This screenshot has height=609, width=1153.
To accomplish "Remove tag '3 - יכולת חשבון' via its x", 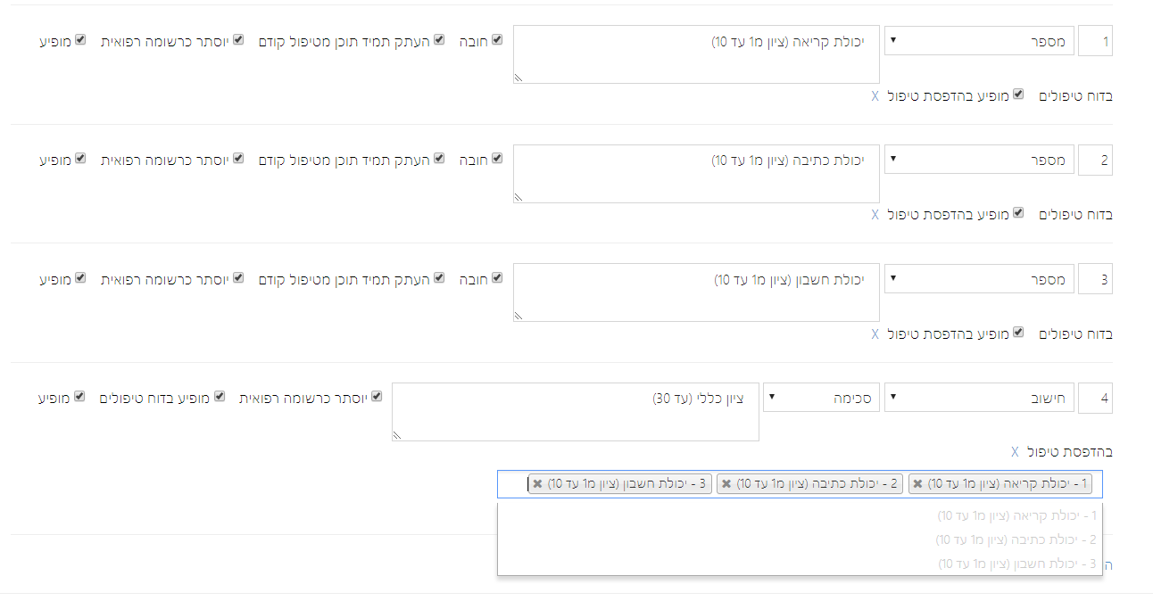I will pos(537,484).
